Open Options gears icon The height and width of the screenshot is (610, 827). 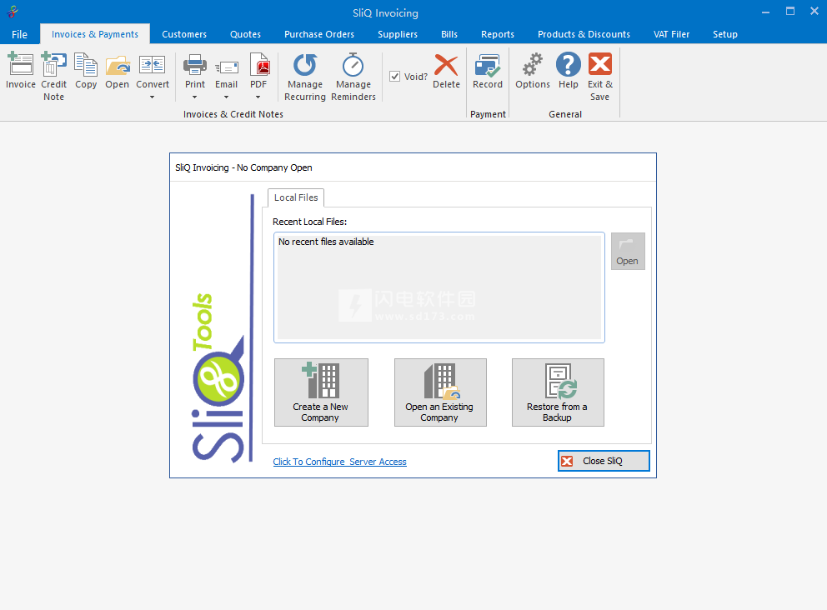tap(533, 71)
